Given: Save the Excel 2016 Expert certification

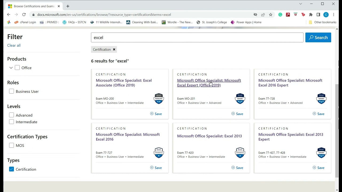Looking at the screenshot, I should coord(318,114).
